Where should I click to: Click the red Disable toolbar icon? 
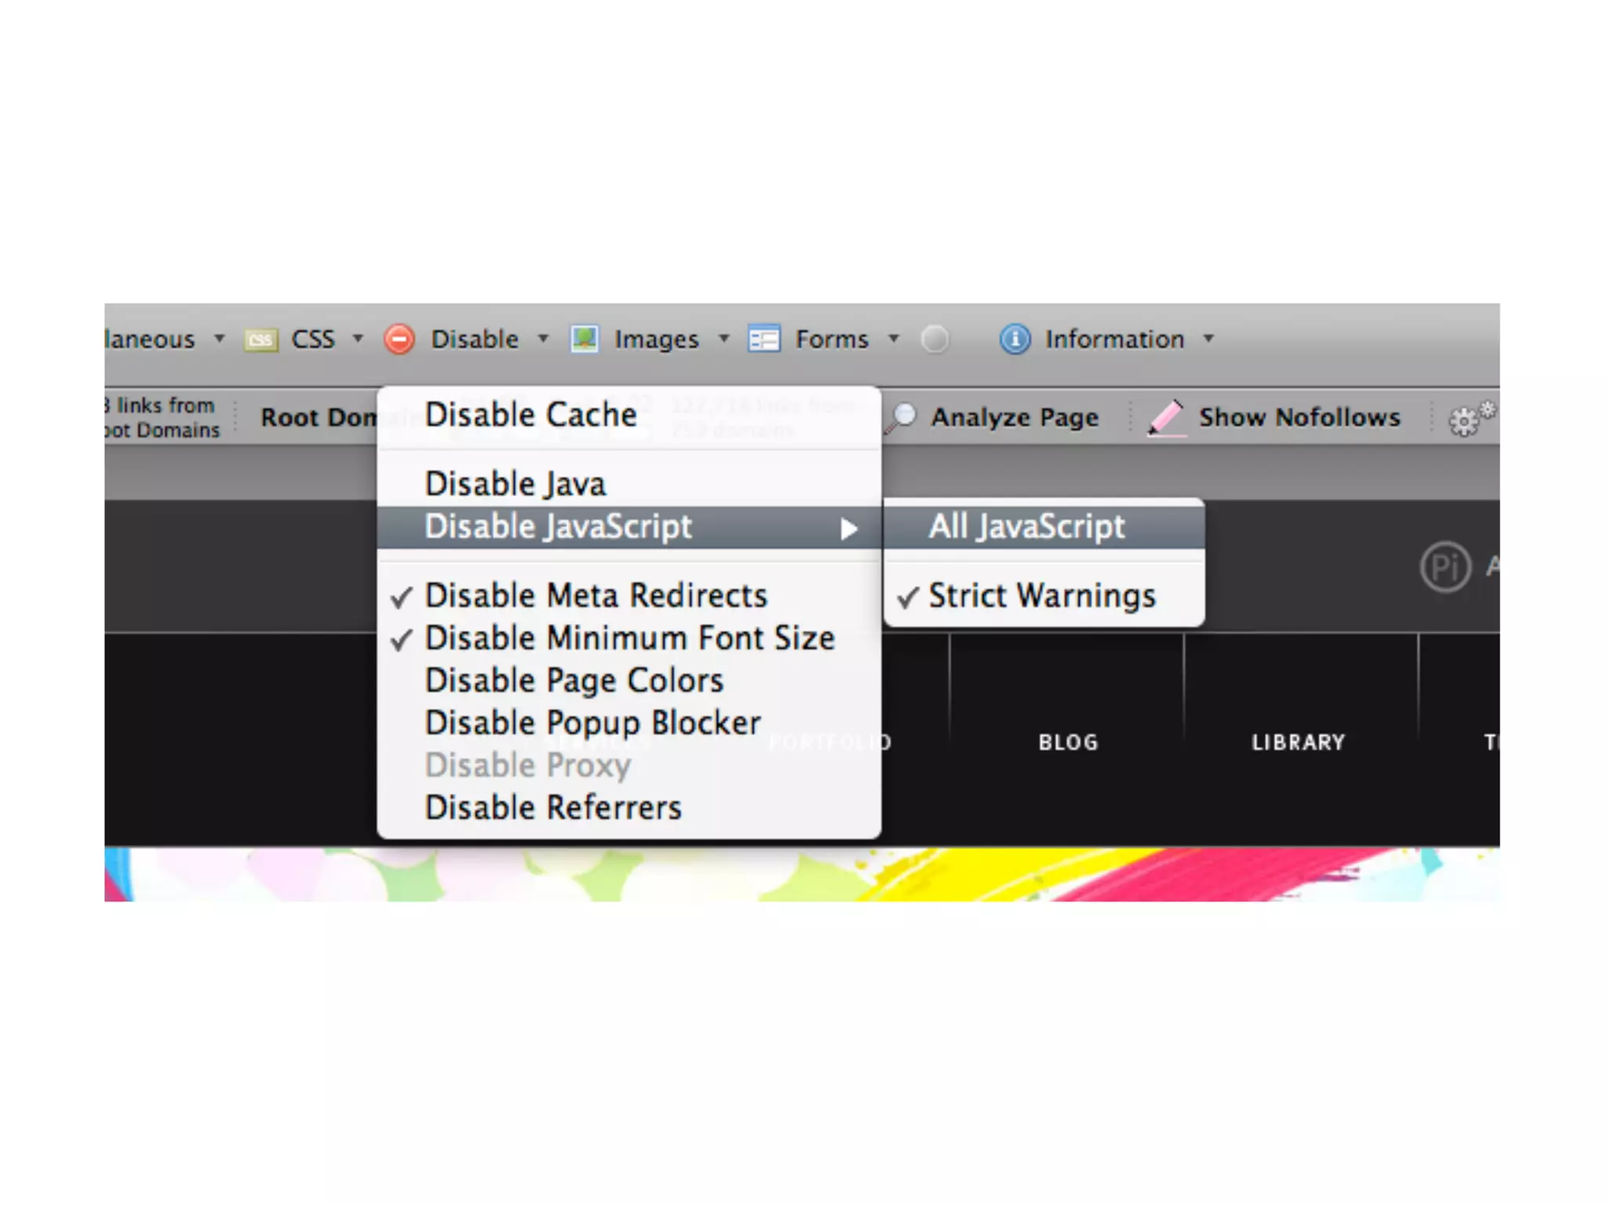(x=399, y=339)
